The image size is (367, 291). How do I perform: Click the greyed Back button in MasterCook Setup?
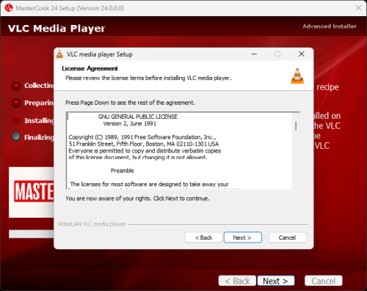237,281
